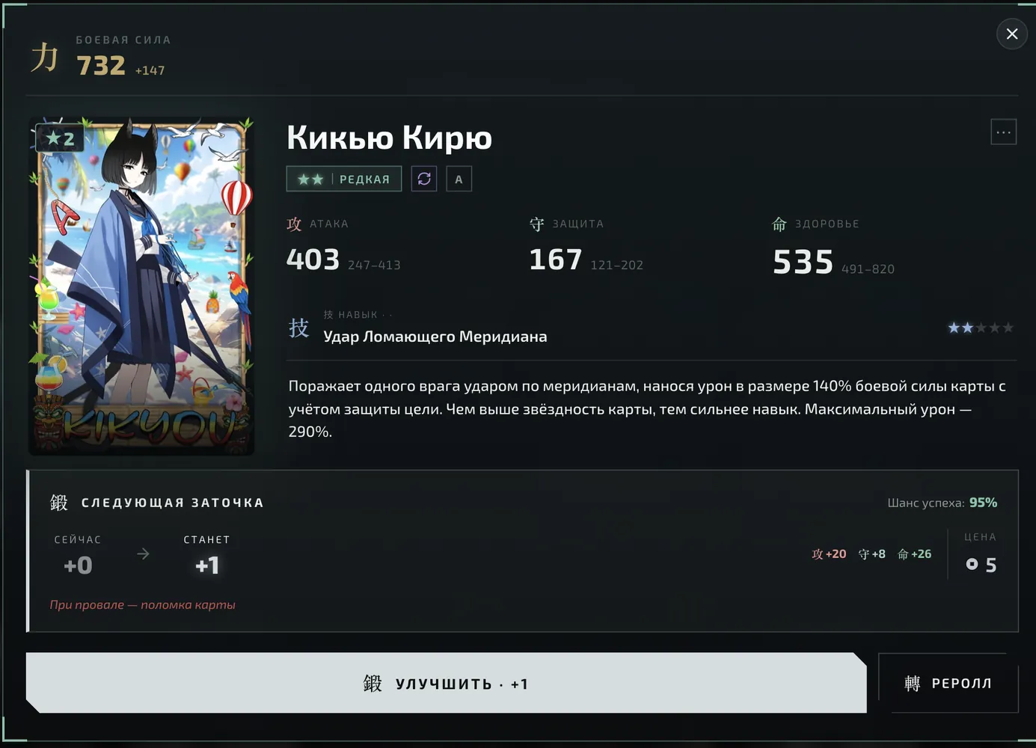
Task: Click the two-star РЕДКАЯ rarity badge
Action: click(344, 179)
